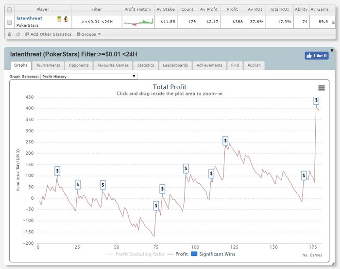The image size is (340, 269).
Task: Toggle the Profit Excluding Rake legend series
Action: click(x=136, y=254)
